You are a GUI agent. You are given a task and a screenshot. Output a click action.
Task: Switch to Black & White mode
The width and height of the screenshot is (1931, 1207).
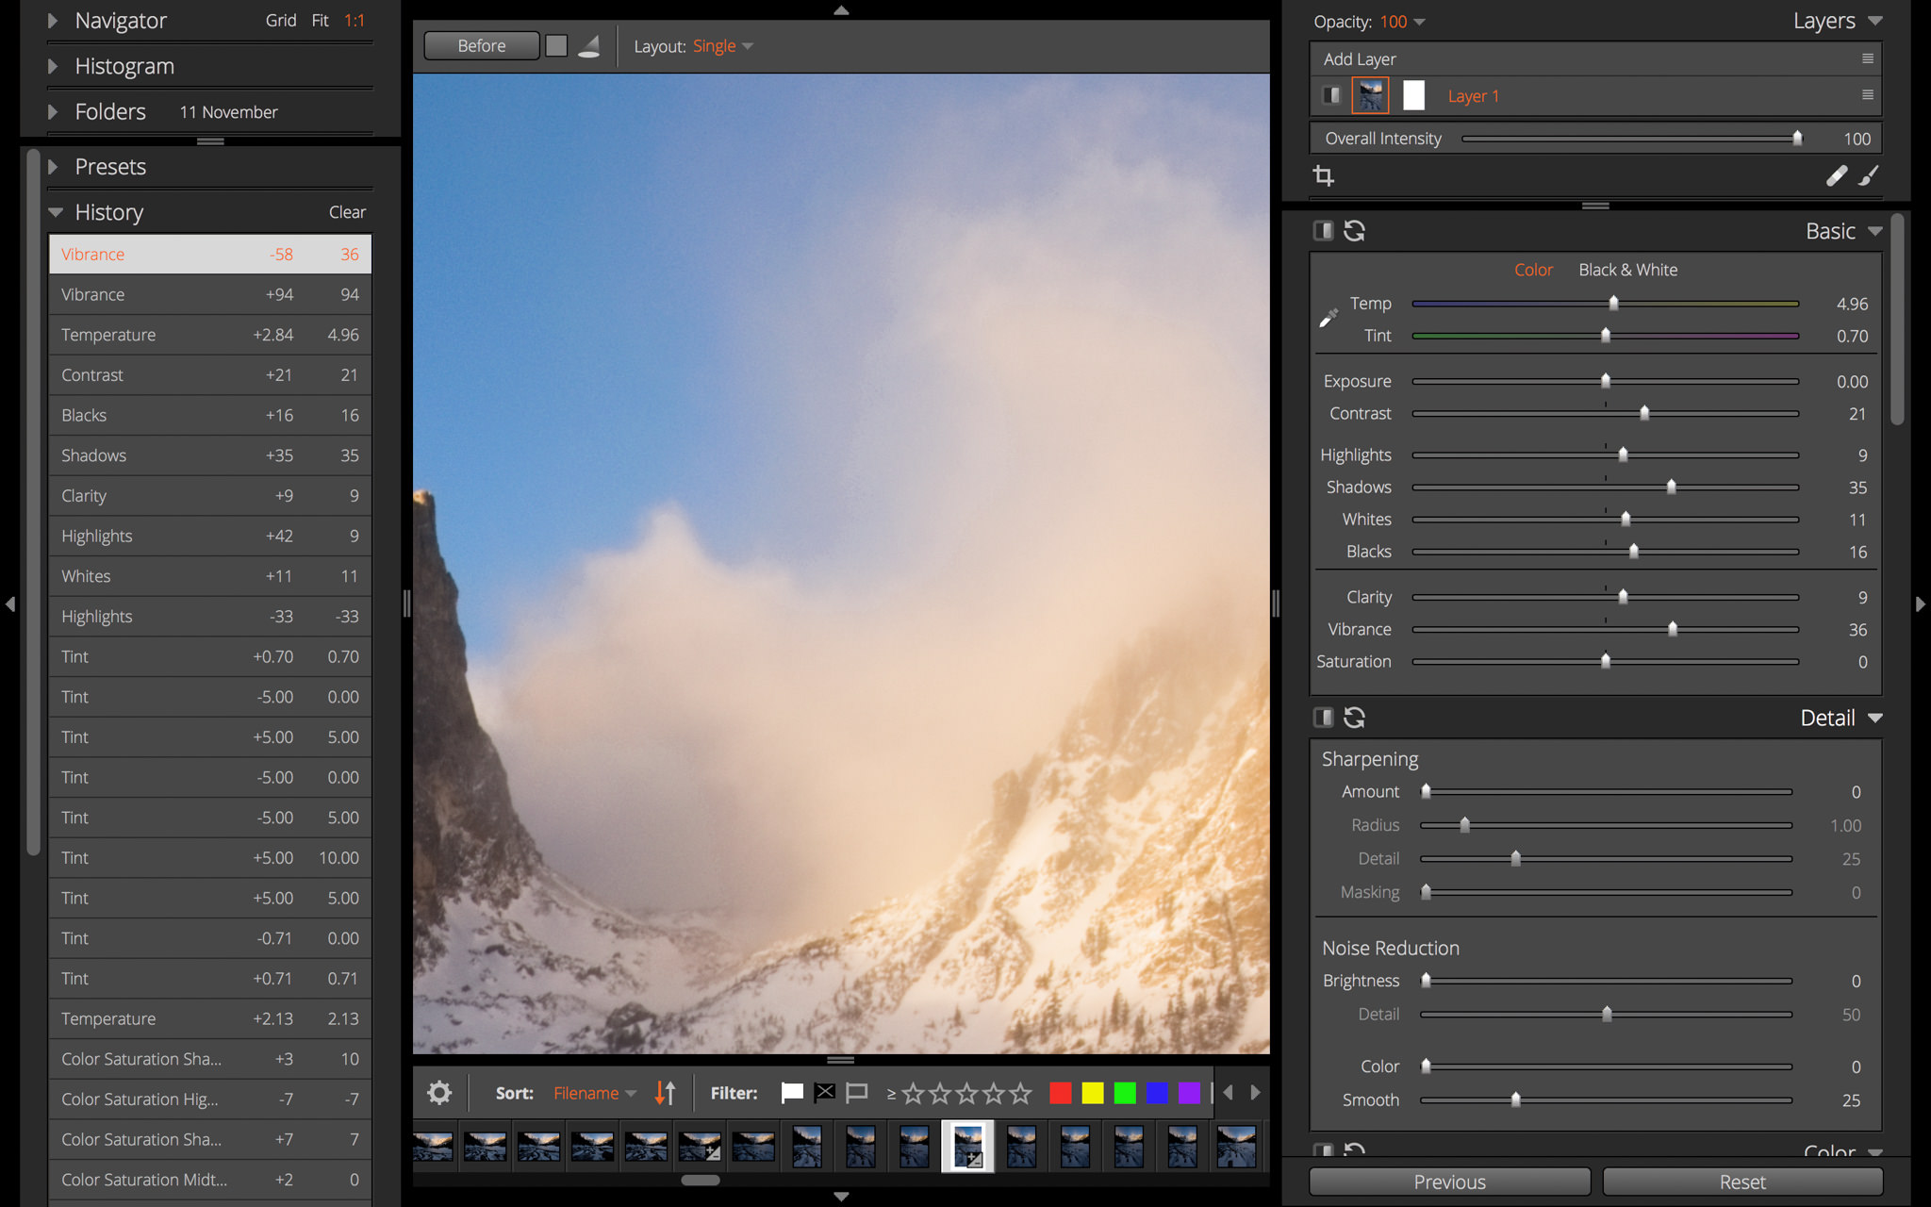pos(1626,270)
